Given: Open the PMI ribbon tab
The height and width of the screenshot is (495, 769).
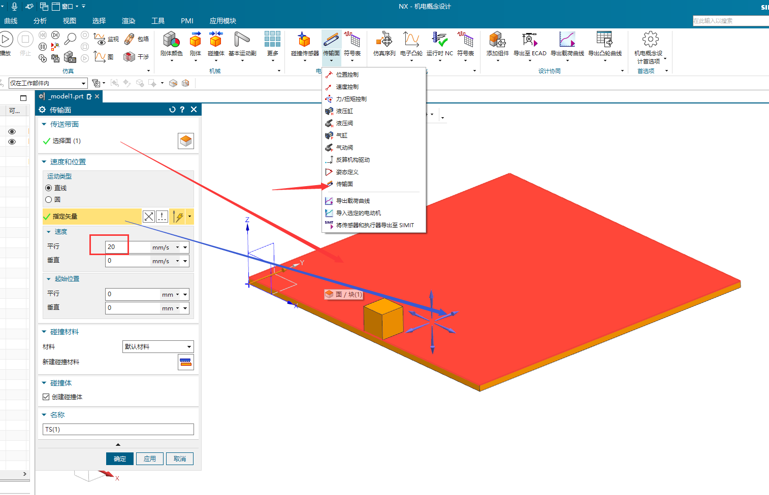Looking at the screenshot, I should click(x=187, y=21).
